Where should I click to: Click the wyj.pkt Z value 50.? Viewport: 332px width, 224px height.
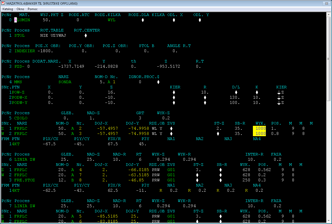click(47, 20)
